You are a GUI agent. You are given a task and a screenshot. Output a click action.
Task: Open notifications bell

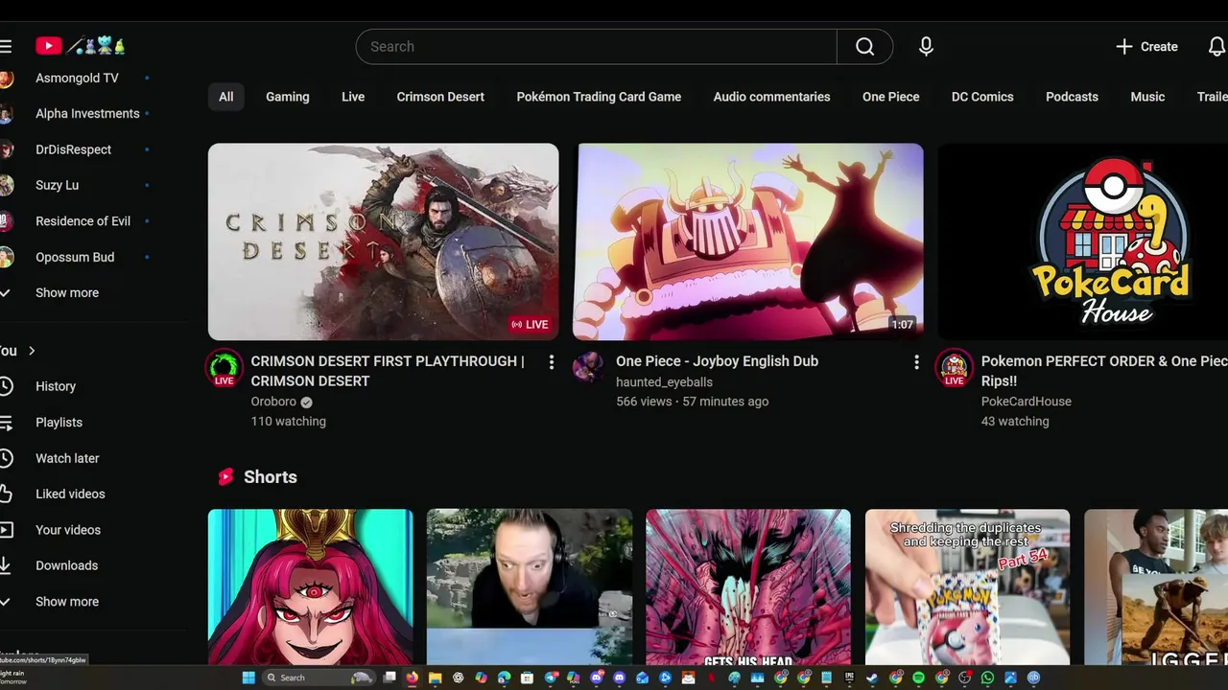pyautogui.click(x=1216, y=46)
